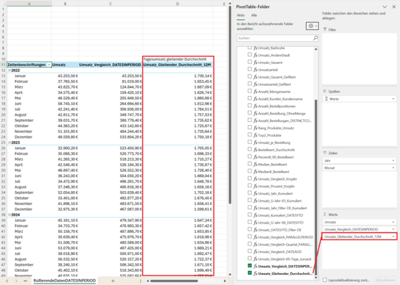Open the Zeilenbeschriftungen filter dropdown
The image size is (400, 285).
pyautogui.click(x=49, y=64)
